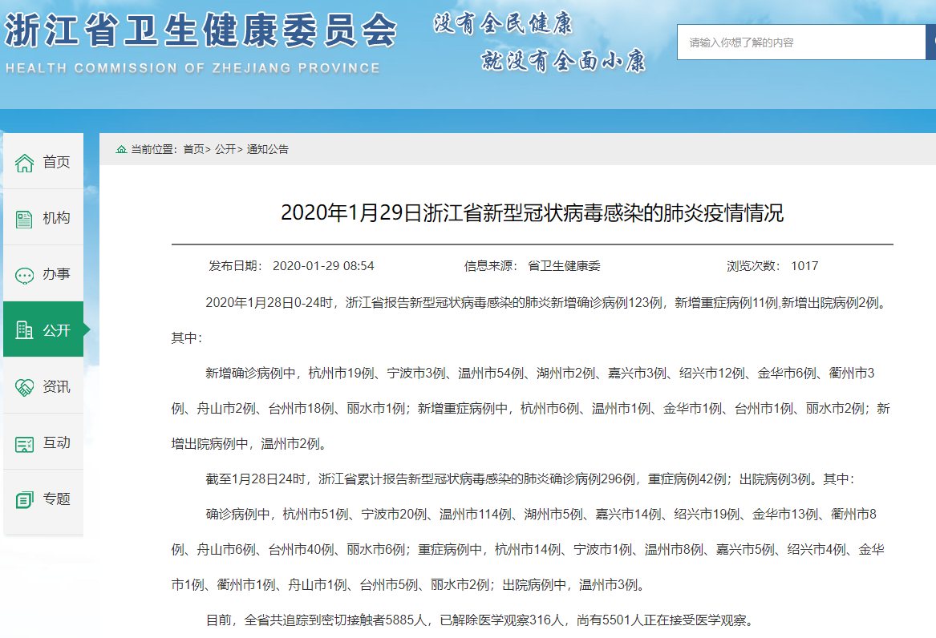Click the article headline about 肺炎疫情情况
This screenshot has width=936, height=638.
[532, 212]
